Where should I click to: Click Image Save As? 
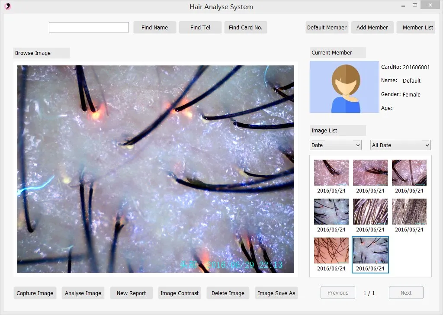coord(276,293)
